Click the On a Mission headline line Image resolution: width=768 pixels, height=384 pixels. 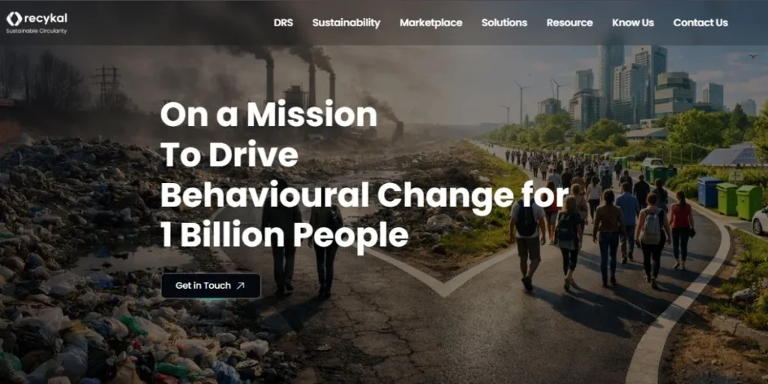[268, 114]
